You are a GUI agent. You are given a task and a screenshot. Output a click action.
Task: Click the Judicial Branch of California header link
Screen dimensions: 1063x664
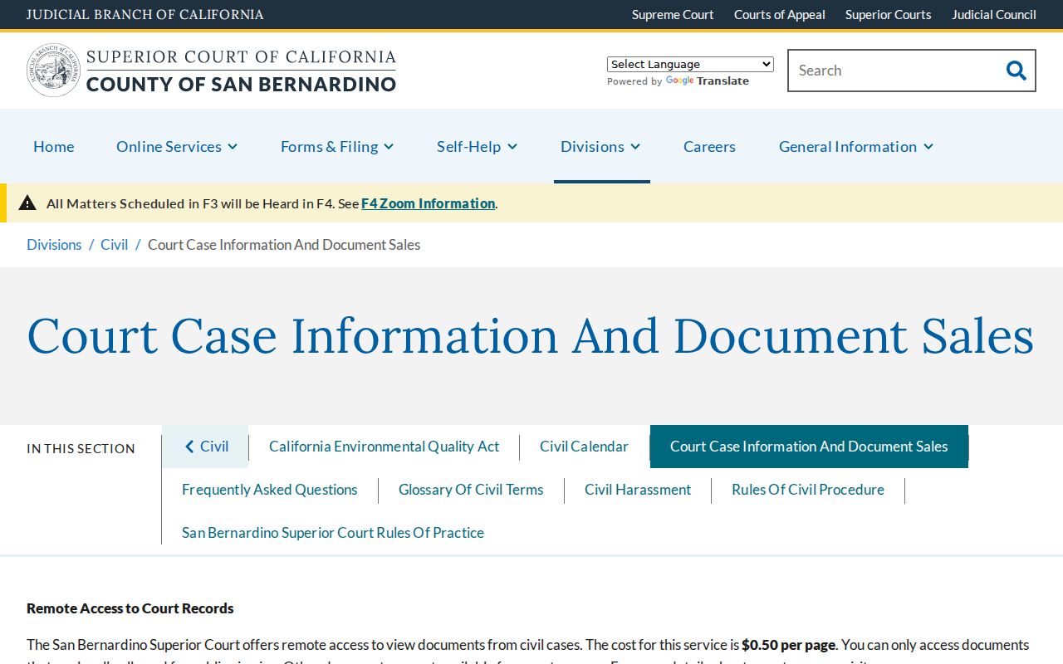point(145,15)
